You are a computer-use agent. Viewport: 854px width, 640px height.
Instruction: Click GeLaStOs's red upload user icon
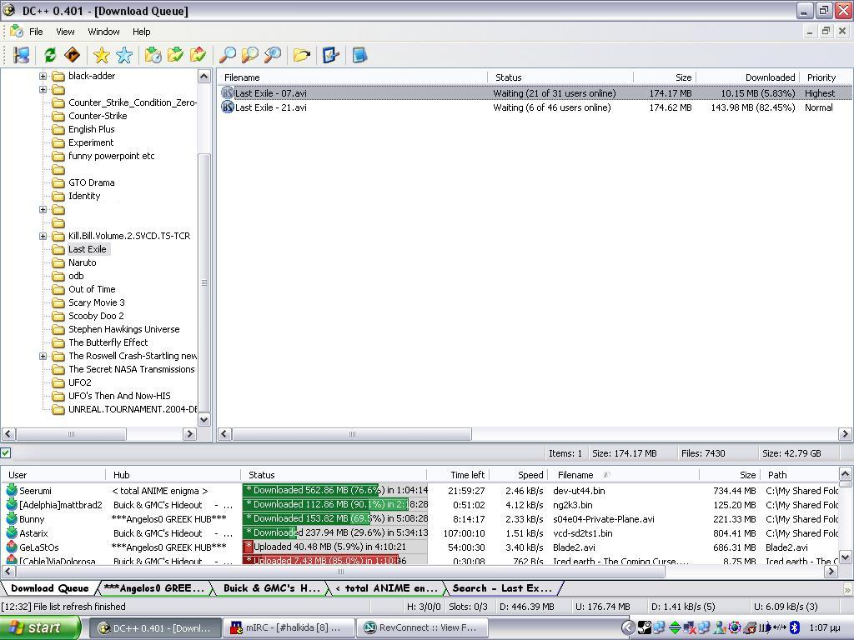click(12, 547)
